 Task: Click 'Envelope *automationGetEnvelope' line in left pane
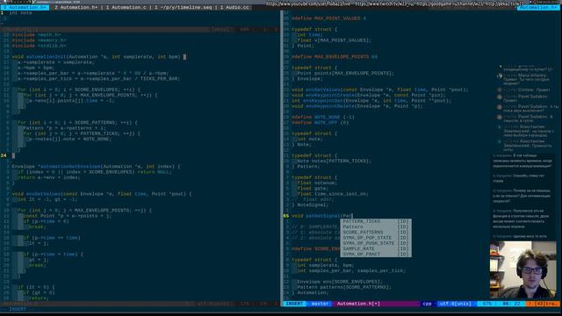pos(96,166)
